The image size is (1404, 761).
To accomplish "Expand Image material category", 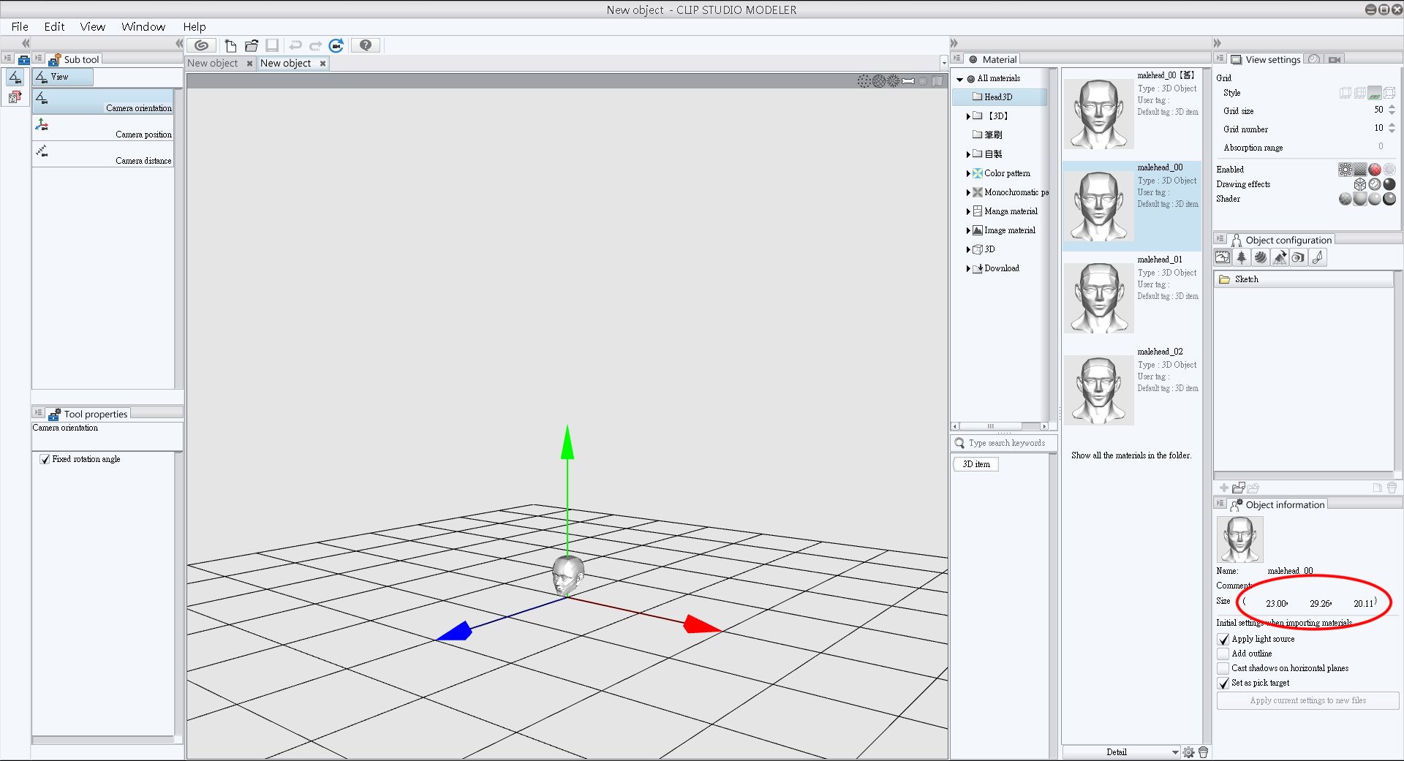I will (x=968, y=231).
